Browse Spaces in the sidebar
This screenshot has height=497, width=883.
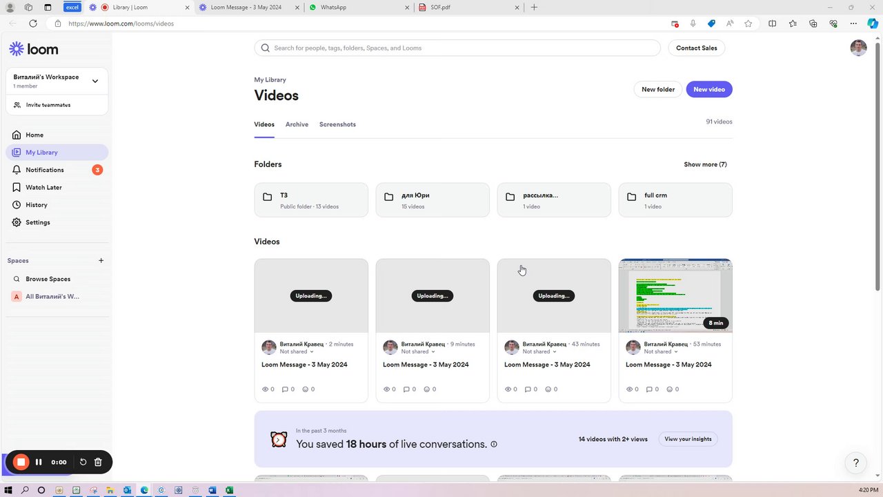pyautogui.click(x=57, y=279)
